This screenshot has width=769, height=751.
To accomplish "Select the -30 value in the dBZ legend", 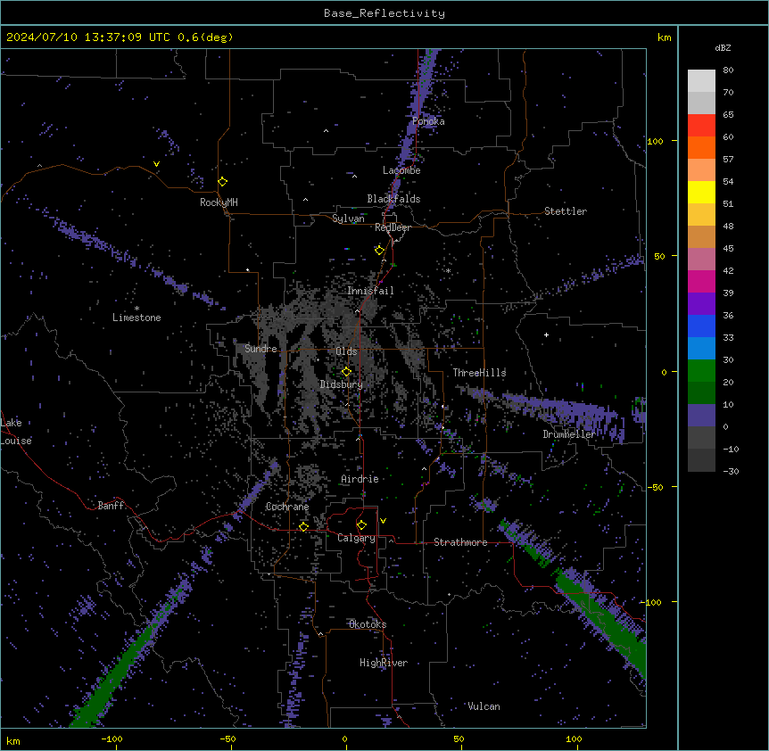I will tap(731, 472).
